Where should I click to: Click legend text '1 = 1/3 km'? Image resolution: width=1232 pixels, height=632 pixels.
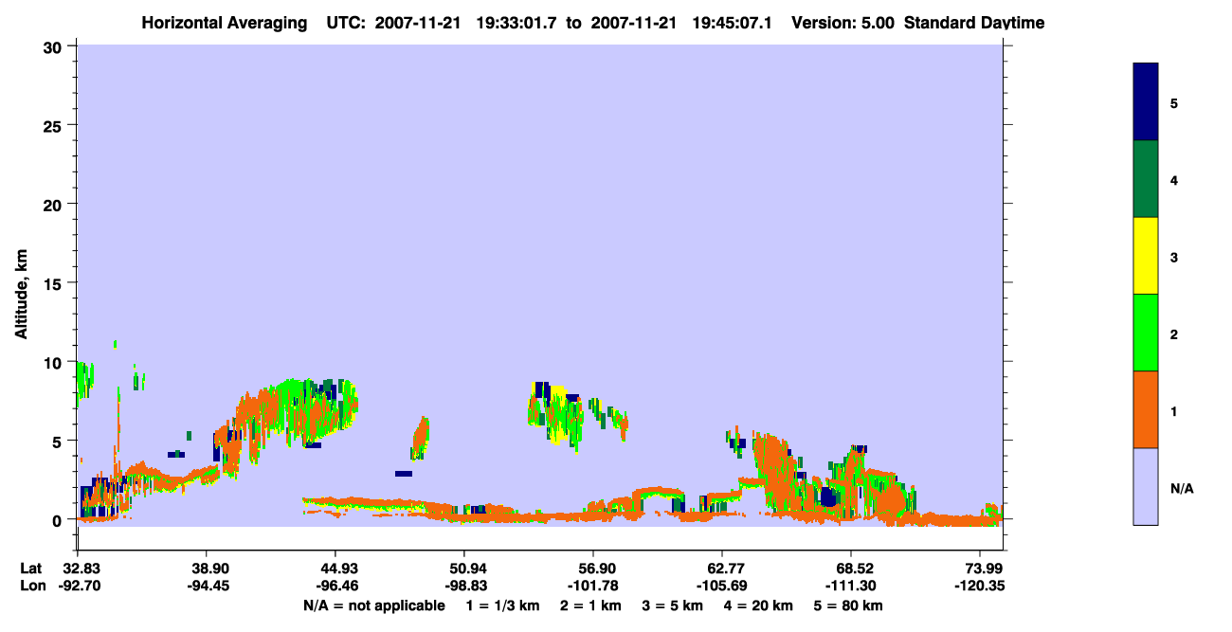pyautogui.click(x=501, y=605)
